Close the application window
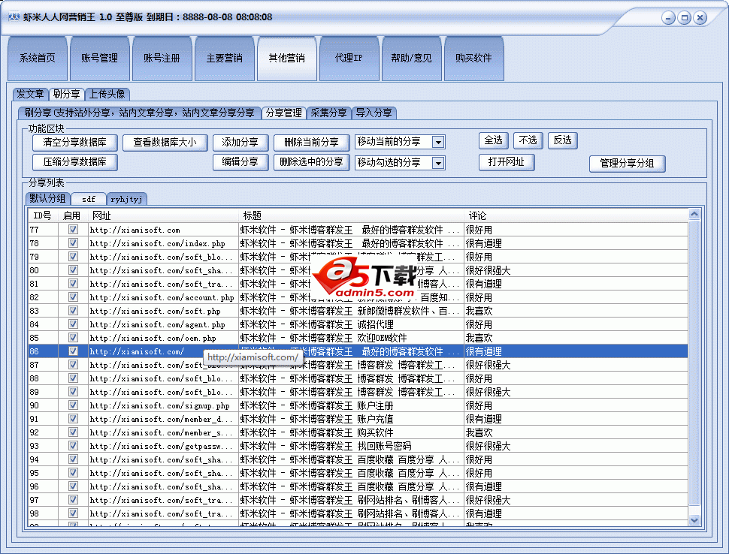This screenshot has height=554, width=729. [x=700, y=18]
